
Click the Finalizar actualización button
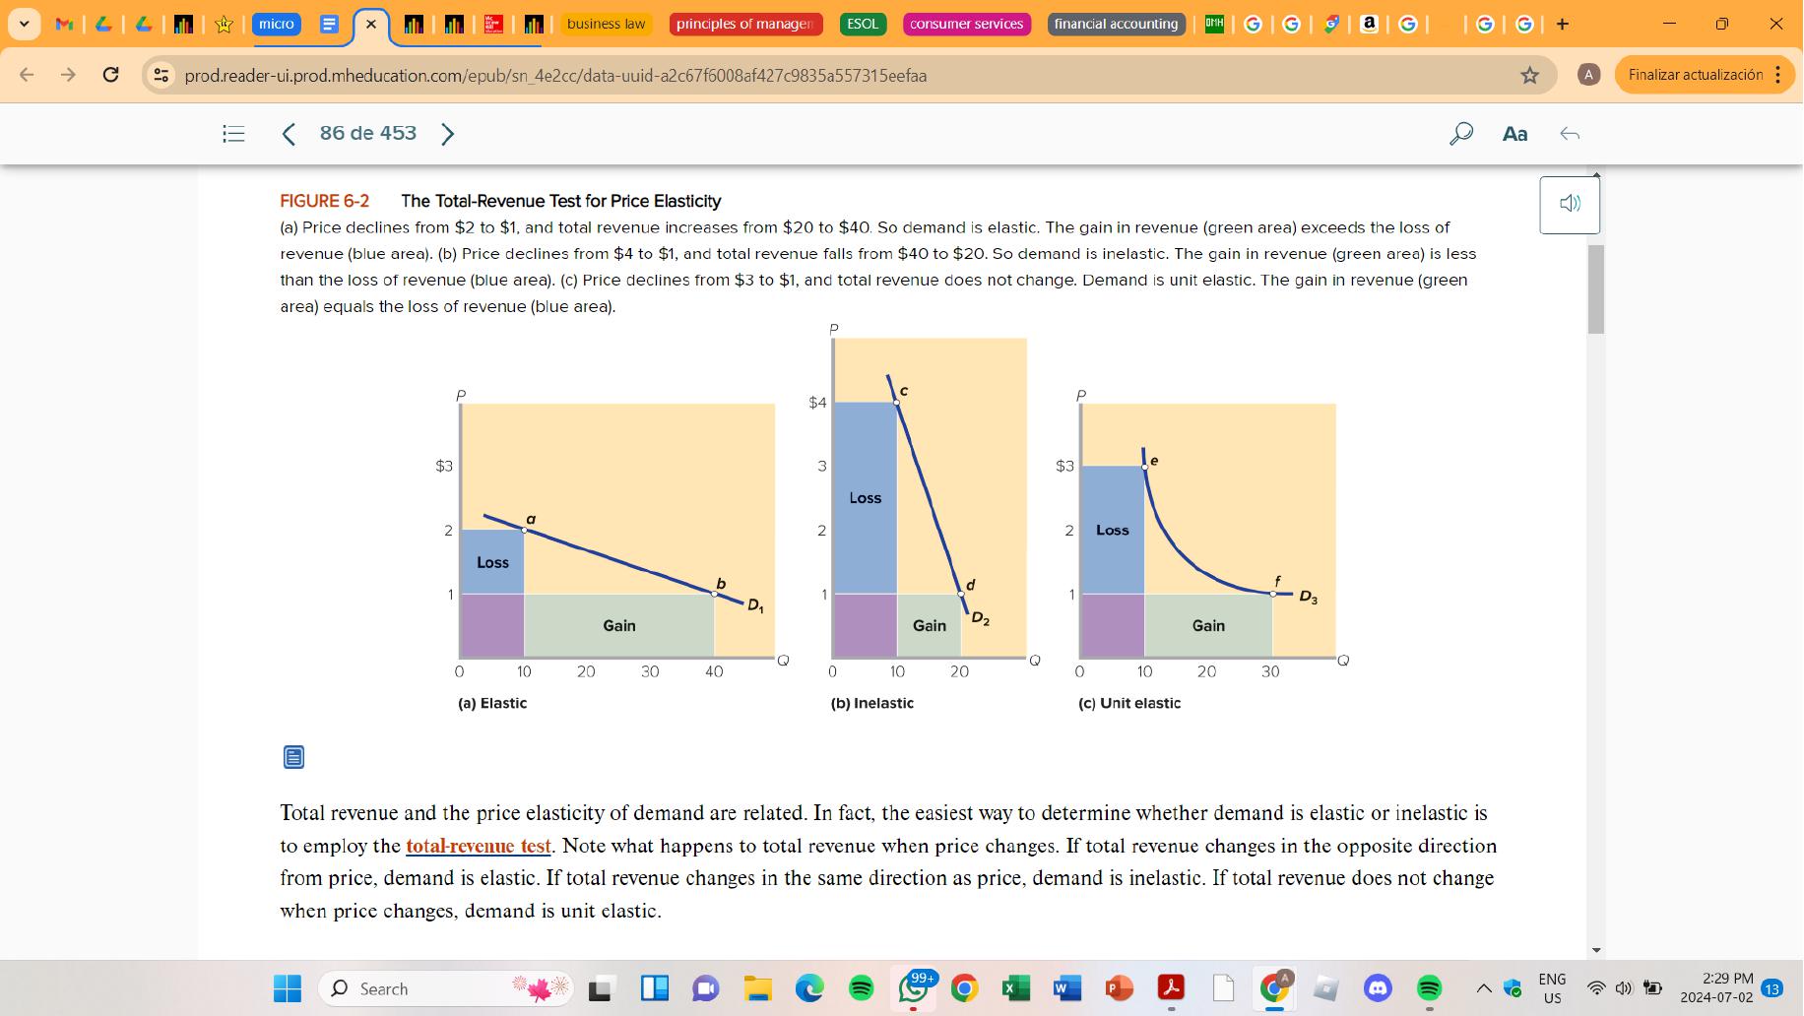pyautogui.click(x=1695, y=74)
